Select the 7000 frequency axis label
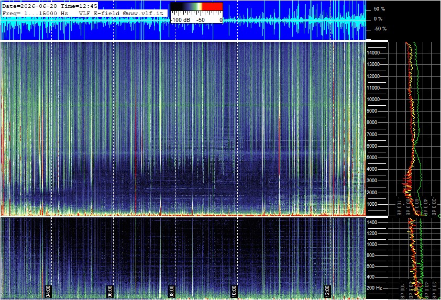This screenshot has height=300, width=441. [372, 135]
